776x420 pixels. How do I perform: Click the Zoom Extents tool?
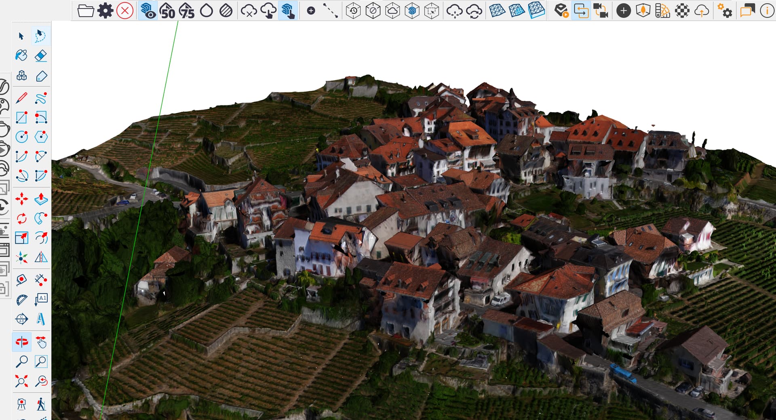click(x=21, y=381)
